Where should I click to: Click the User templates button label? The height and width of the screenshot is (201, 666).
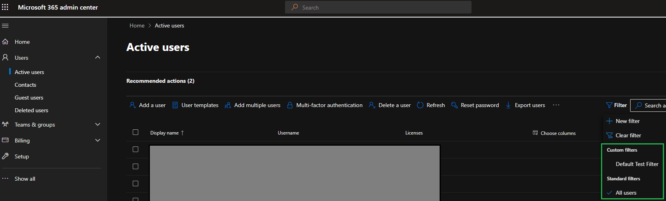click(200, 105)
